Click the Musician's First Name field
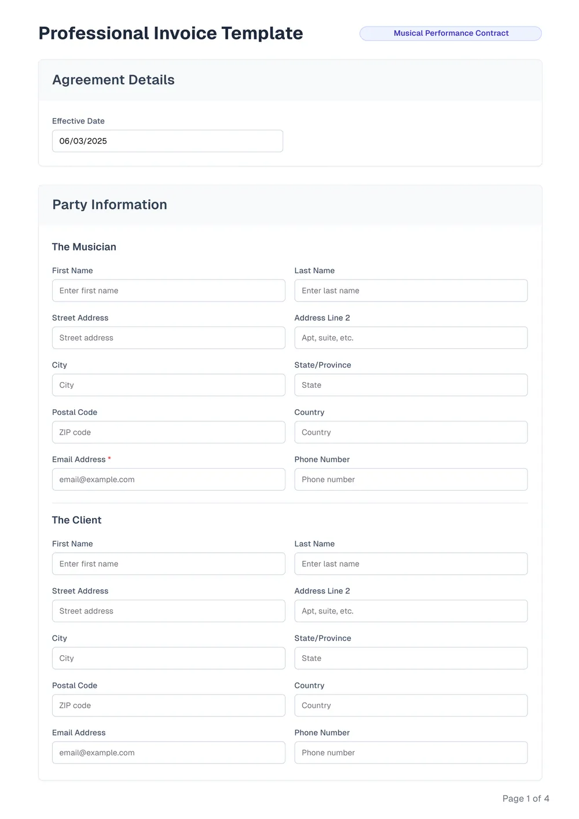Image resolution: width=579 pixels, height=819 pixels. click(x=168, y=291)
